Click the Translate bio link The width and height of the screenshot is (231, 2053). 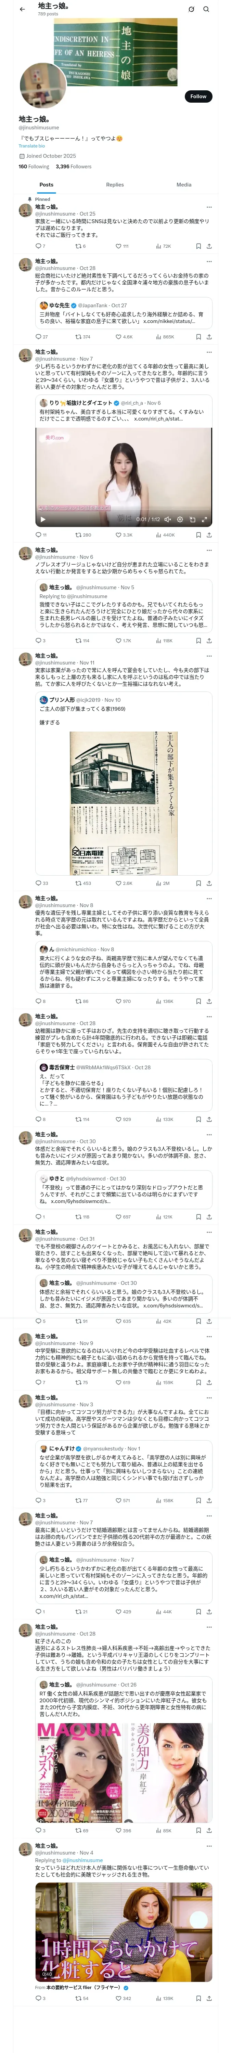point(32,146)
